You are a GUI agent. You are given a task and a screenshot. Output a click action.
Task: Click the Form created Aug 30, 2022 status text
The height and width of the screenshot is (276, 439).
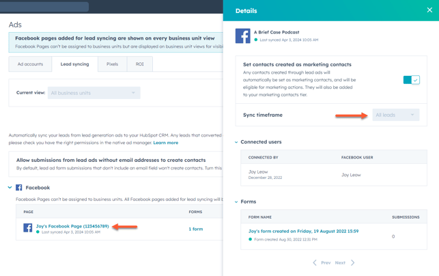[285, 240]
